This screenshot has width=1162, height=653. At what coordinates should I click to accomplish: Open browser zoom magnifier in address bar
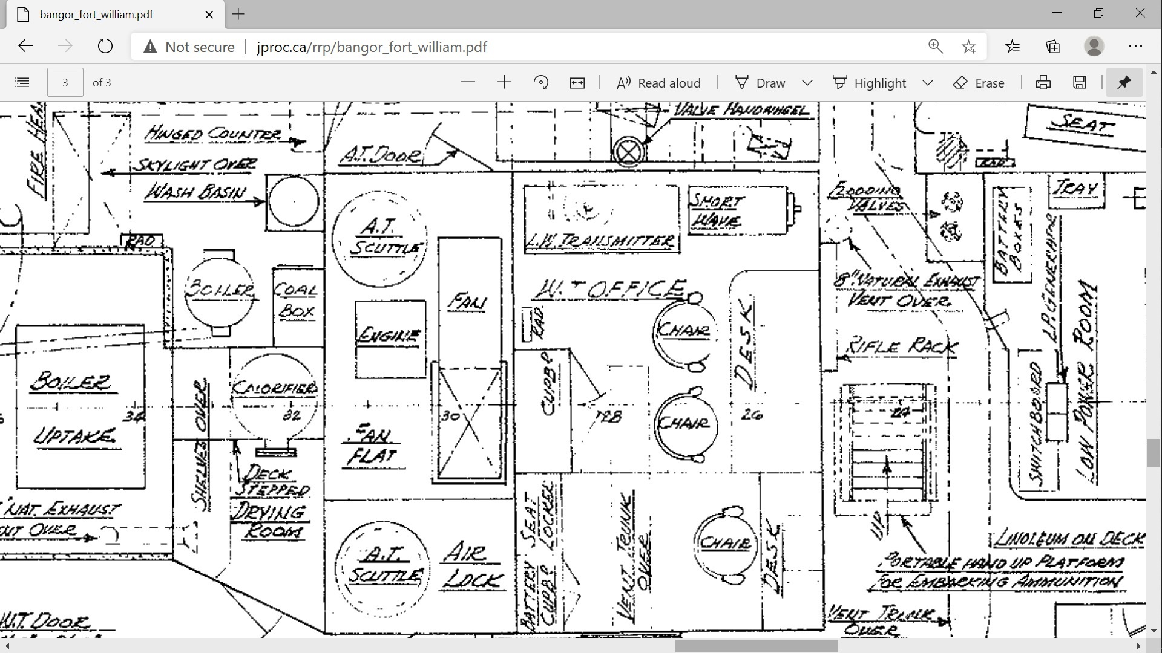coord(936,47)
